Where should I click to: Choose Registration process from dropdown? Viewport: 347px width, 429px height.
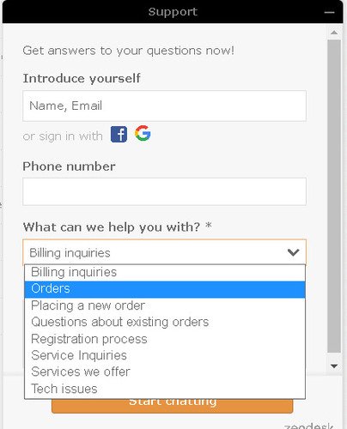pos(165,339)
